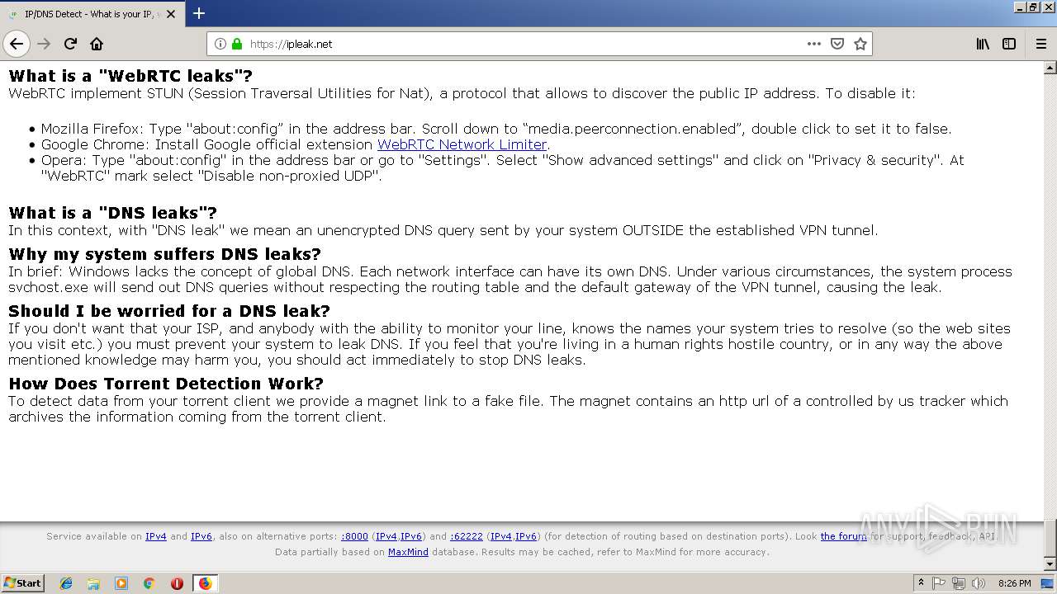The width and height of the screenshot is (1057, 594).
Task: Click the page scrollbar down arrow
Action: (x=1050, y=564)
